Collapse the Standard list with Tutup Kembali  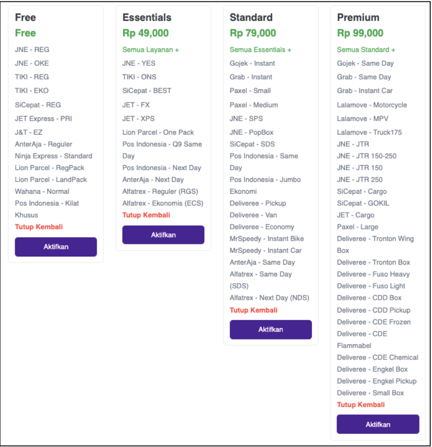[254, 310]
